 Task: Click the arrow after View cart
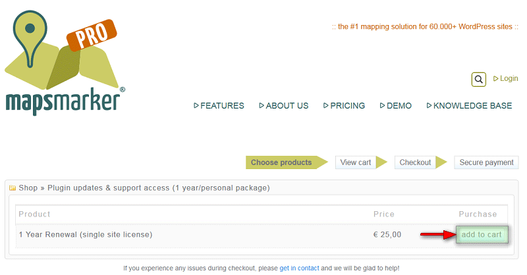click(381, 162)
